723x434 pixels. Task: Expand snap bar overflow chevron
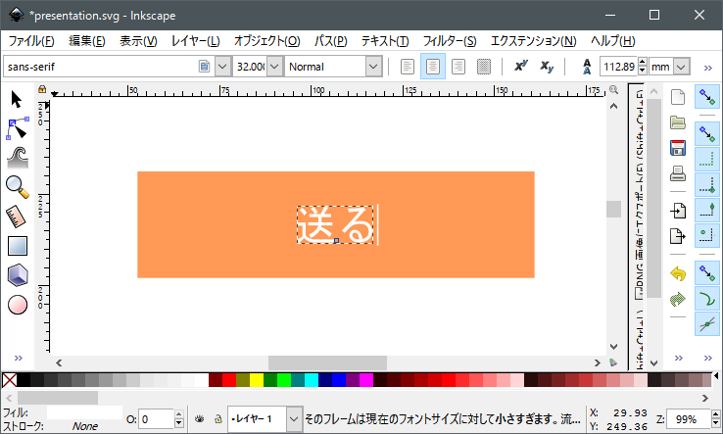pos(707,358)
